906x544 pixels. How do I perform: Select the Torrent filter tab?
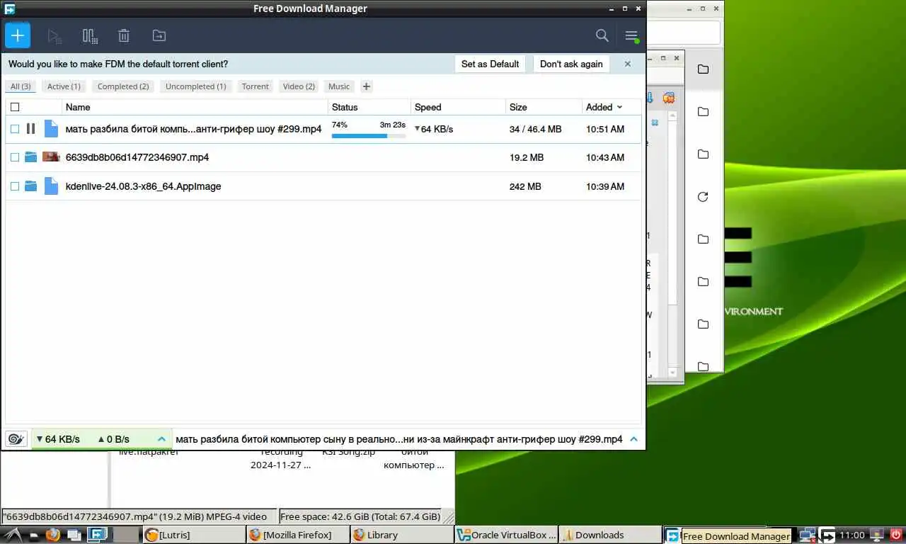click(255, 86)
